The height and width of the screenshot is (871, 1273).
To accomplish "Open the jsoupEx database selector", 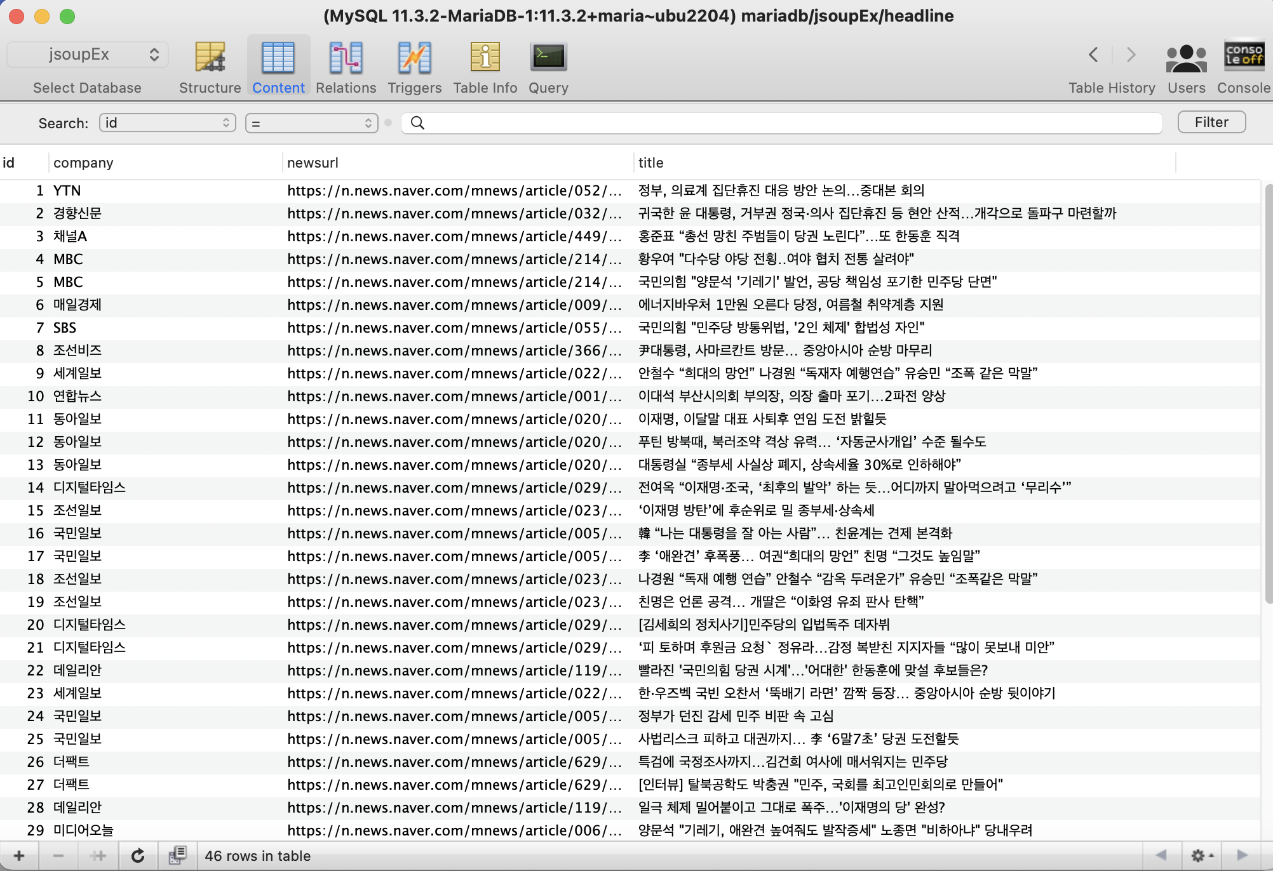I will coord(88,55).
